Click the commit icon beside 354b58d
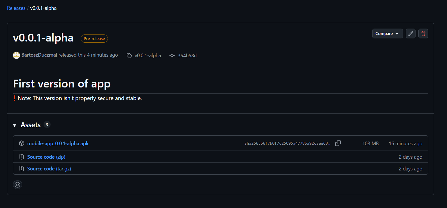Image resolution: width=447 pixels, height=208 pixels. (x=172, y=56)
